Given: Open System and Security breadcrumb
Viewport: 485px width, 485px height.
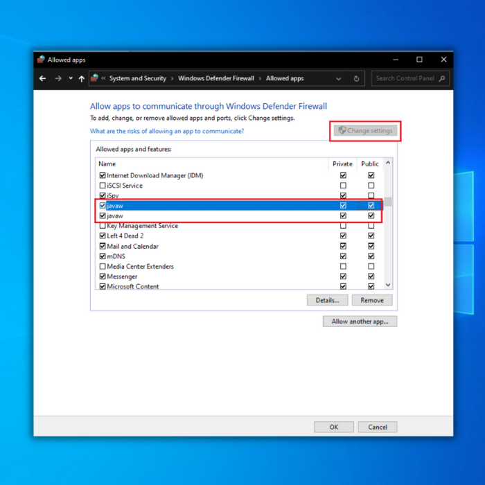Looking at the screenshot, I should coord(138,78).
